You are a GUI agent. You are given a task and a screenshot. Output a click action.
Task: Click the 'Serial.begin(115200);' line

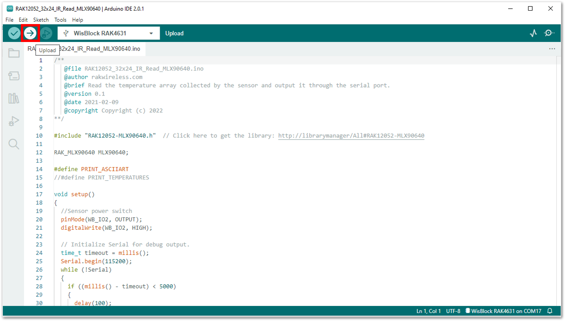(x=96, y=261)
